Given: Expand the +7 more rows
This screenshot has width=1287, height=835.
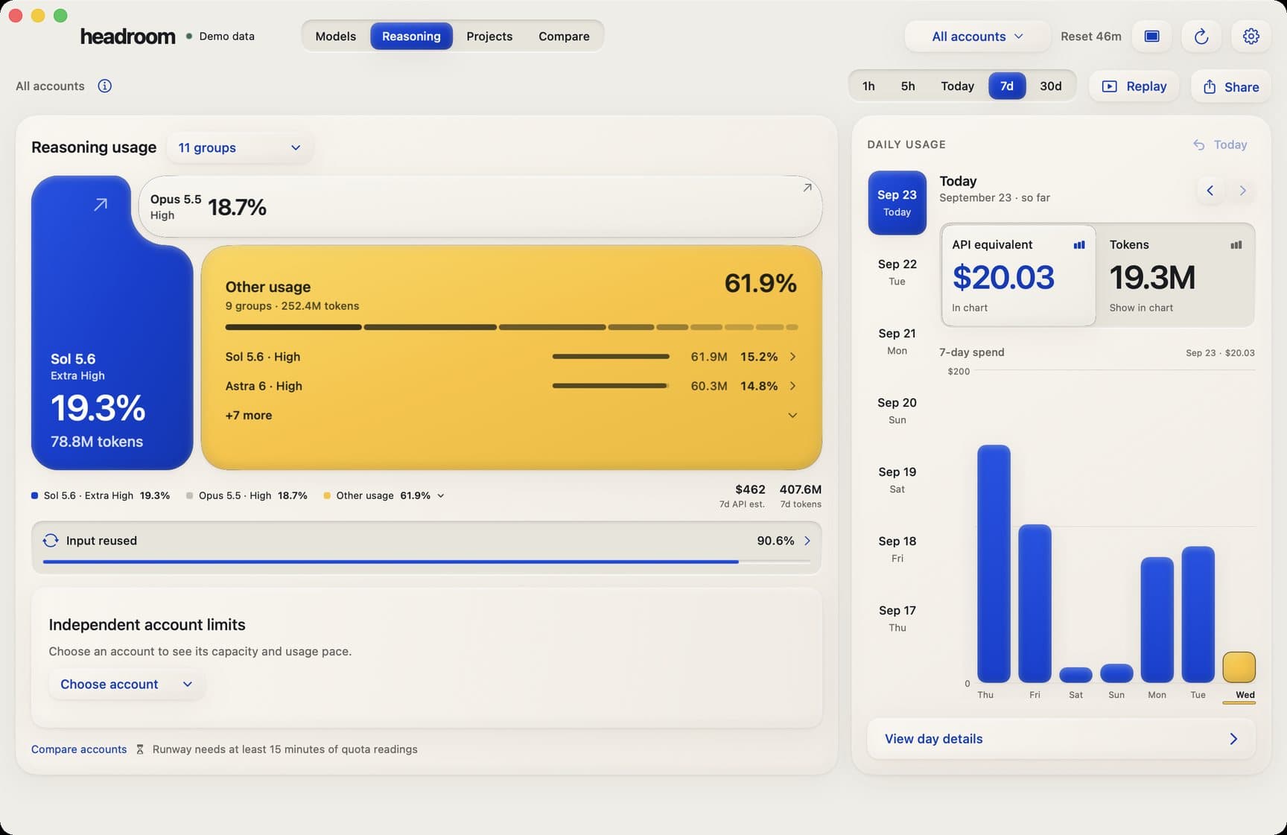Looking at the screenshot, I should [511, 416].
